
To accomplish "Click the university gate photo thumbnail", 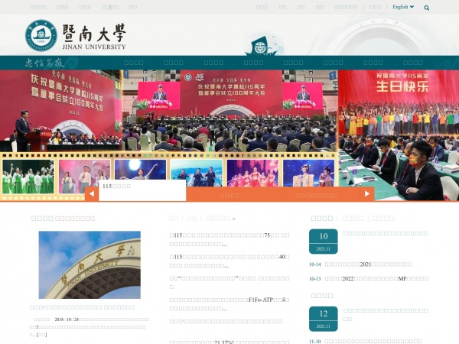I will [90, 264].
